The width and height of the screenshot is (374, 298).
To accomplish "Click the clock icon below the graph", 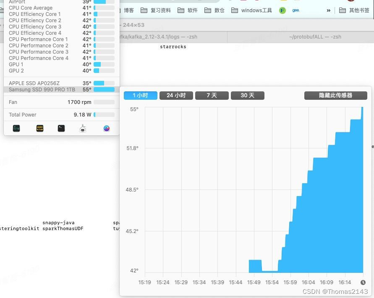I will pyautogui.click(x=363, y=282).
